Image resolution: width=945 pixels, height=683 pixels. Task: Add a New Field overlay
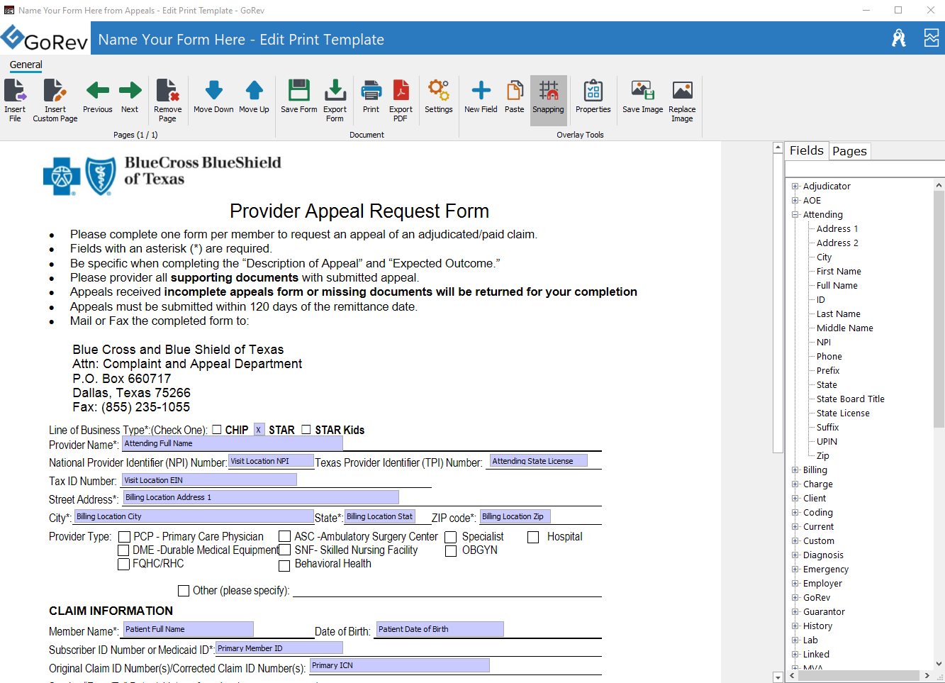coord(481,96)
